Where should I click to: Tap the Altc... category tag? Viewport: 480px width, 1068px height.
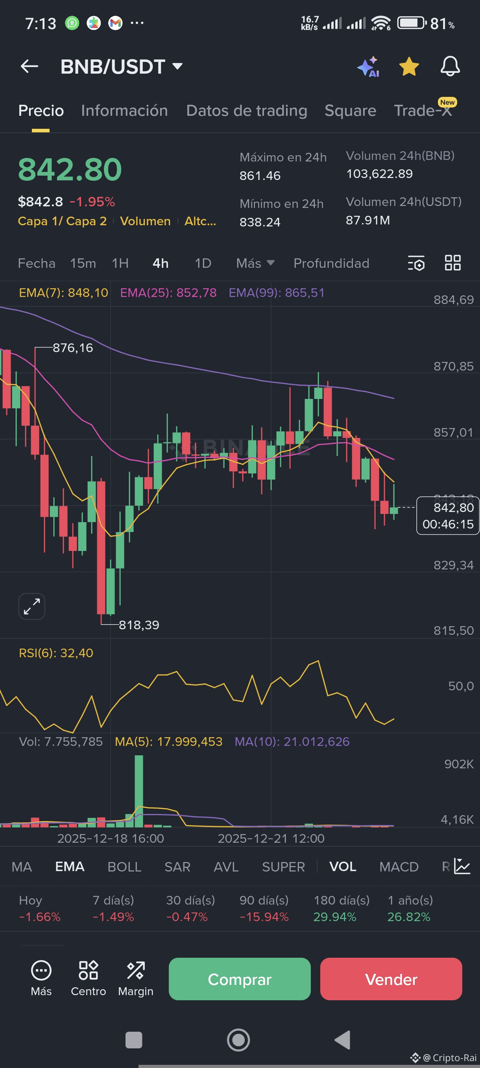[x=200, y=221]
